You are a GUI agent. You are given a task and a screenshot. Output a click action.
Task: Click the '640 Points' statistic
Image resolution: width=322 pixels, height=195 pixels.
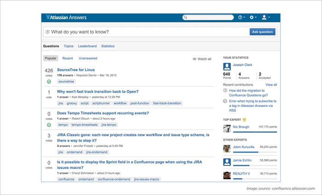point(227,76)
